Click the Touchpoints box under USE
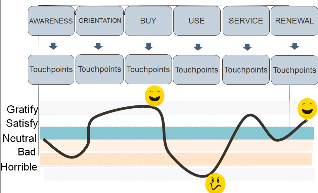The image size is (318, 193). pyautogui.click(x=196, y=70)
